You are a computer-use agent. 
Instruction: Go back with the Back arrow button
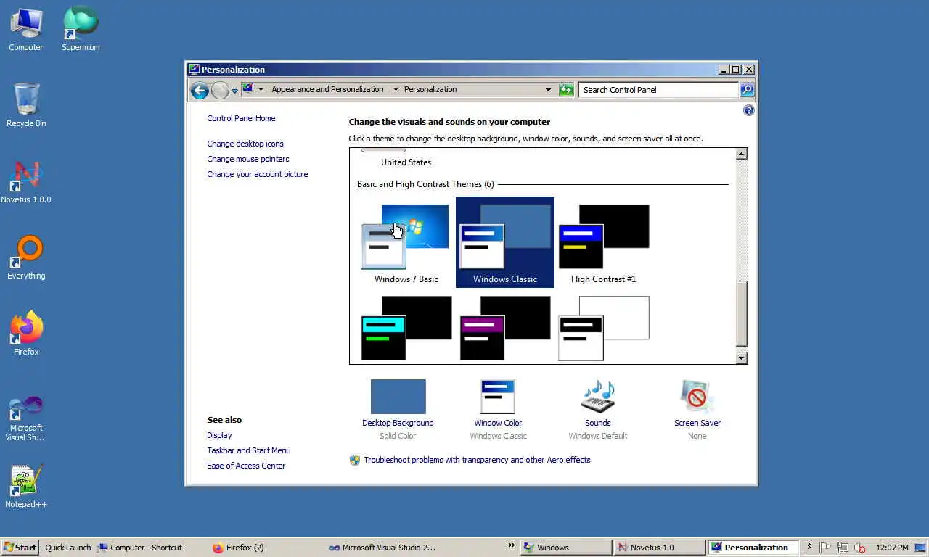coord(199,90)
